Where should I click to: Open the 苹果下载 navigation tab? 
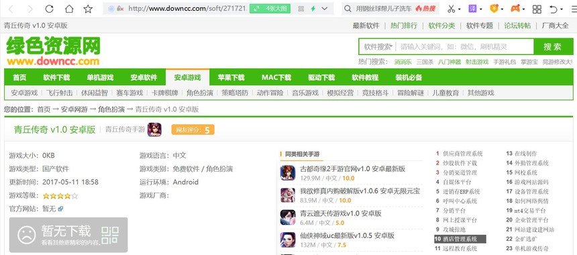click(231, 77)
